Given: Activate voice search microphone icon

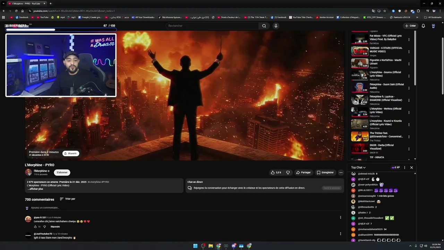Looking at the screenshot, I should point(276,26).
